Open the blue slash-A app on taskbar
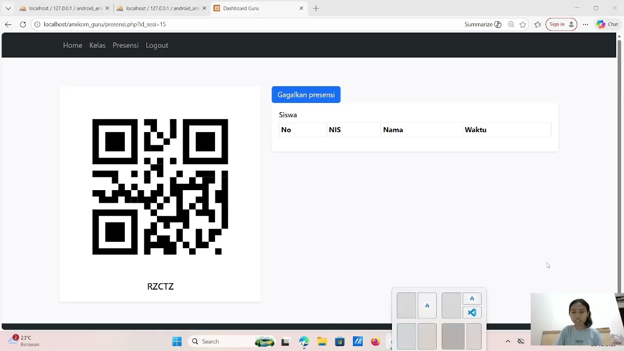Viewport: 624px width, 351px height. (x=358, y=342)
